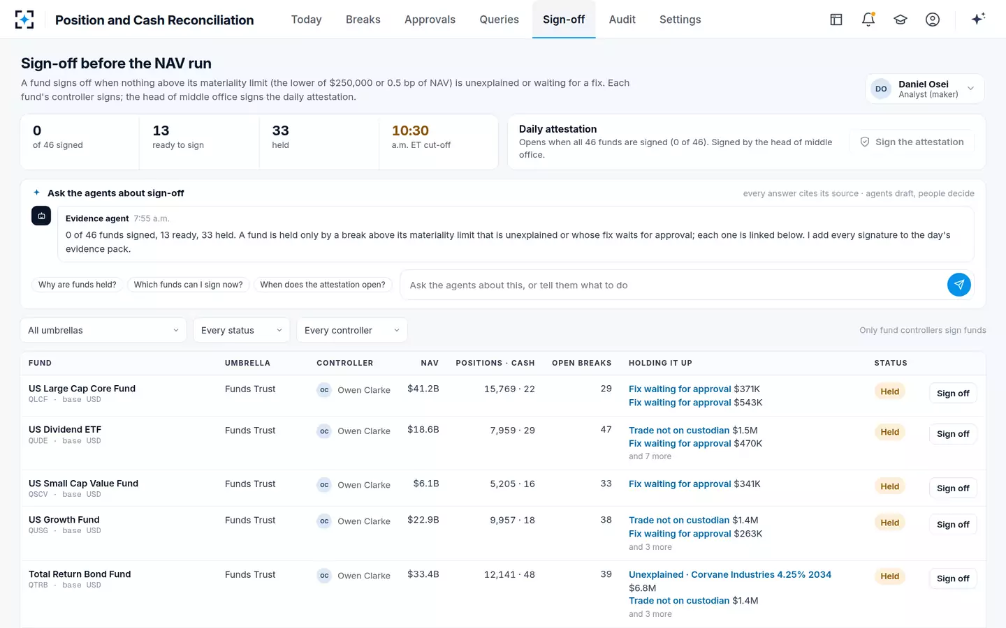Open the Every status filter

coord(242,330)
